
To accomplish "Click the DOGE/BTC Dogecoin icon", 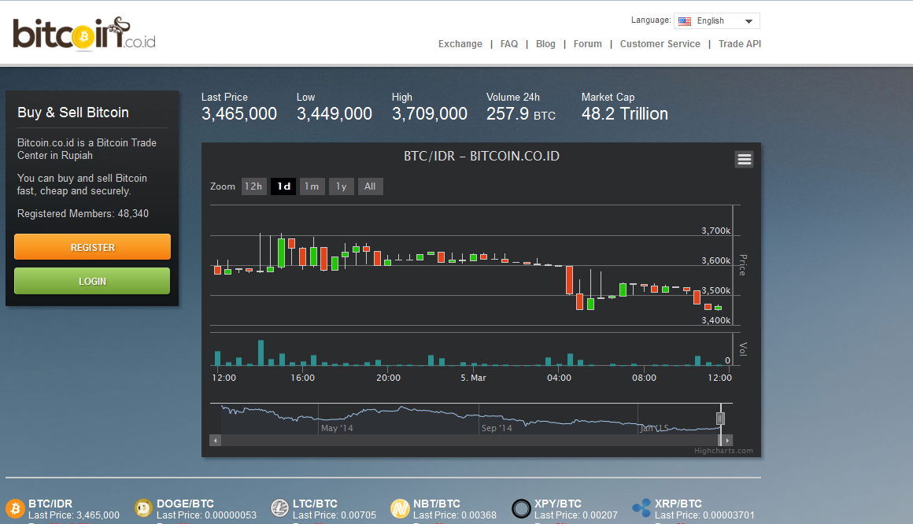I will tap(143, 508).
